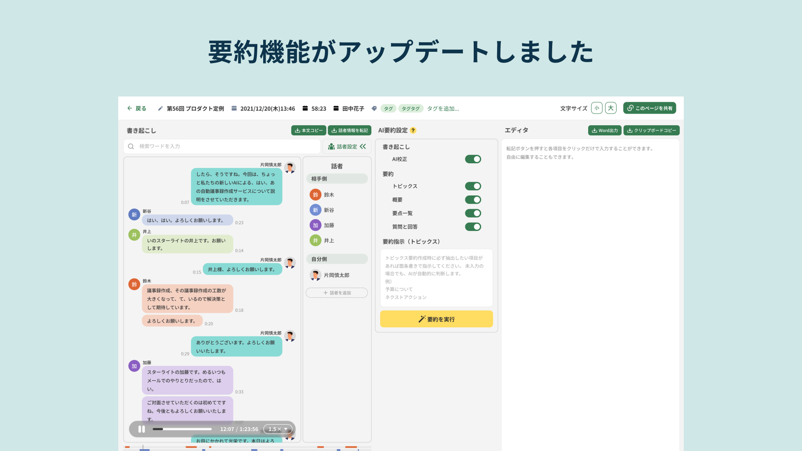Click the audio progress slider bar
802x451 pixels.
coord(183,429)
